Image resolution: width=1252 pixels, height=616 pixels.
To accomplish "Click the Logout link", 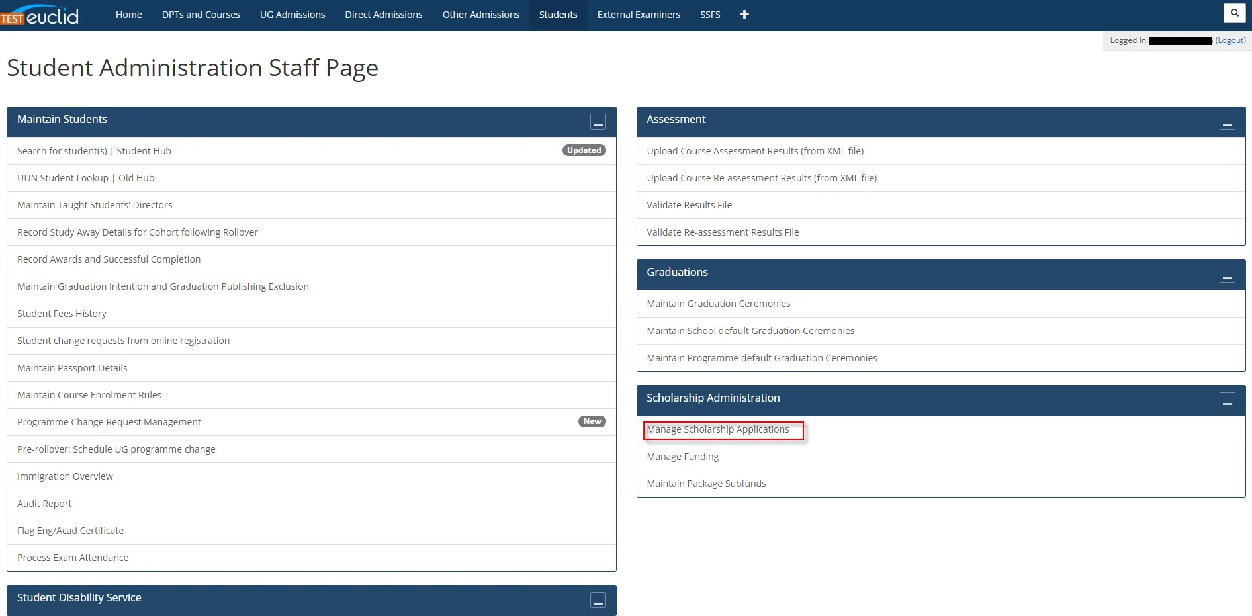I will [1230, 40].
